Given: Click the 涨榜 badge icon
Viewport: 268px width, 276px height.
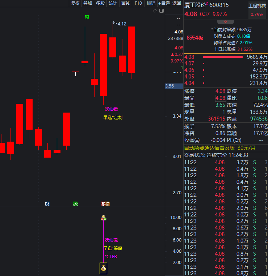Looking at the screenshot, I should (105, 204).
